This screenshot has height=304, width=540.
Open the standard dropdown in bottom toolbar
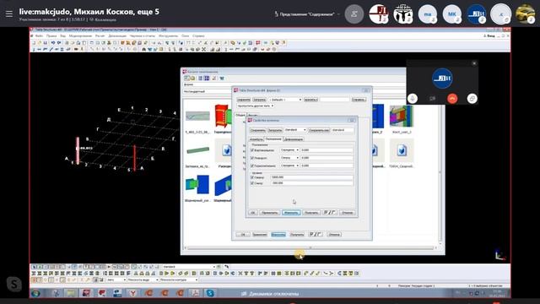(189, 267)
